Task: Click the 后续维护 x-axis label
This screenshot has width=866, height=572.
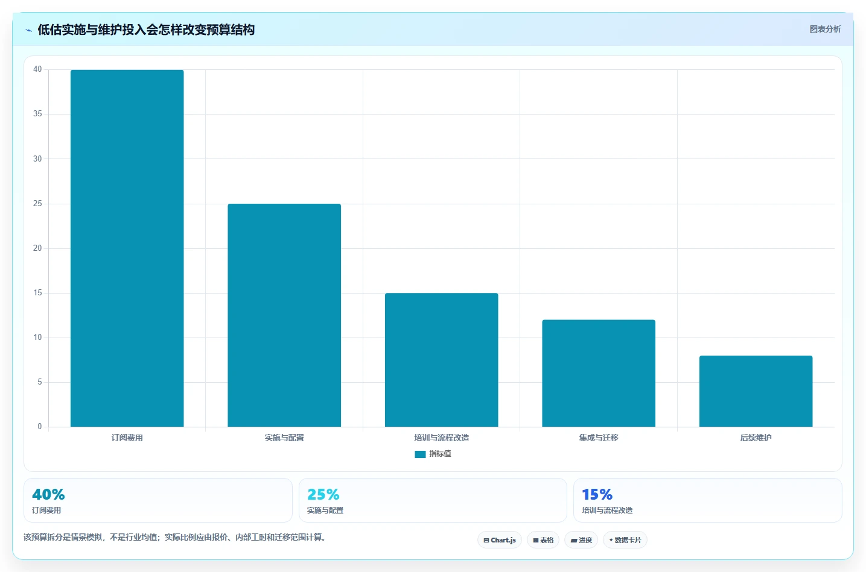Action: (756, 438)
